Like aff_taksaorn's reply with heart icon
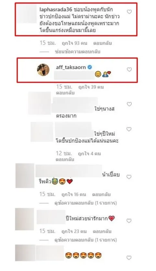156x271 pixels. point(129,69)
